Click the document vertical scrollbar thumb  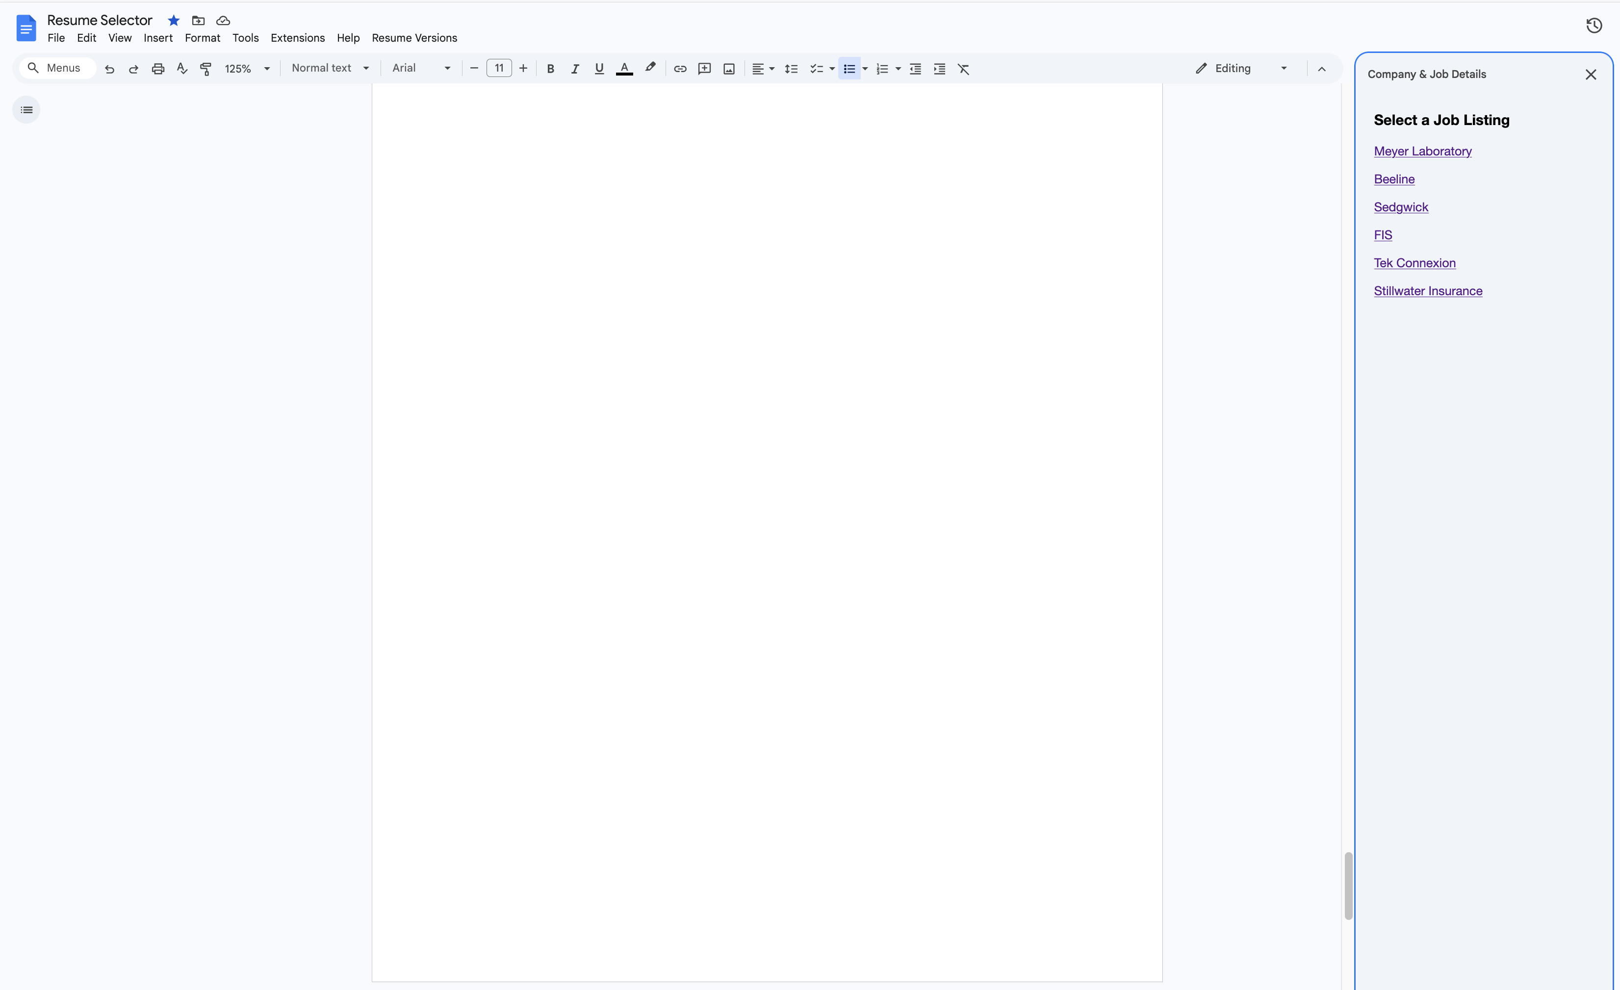(1348, 886)
